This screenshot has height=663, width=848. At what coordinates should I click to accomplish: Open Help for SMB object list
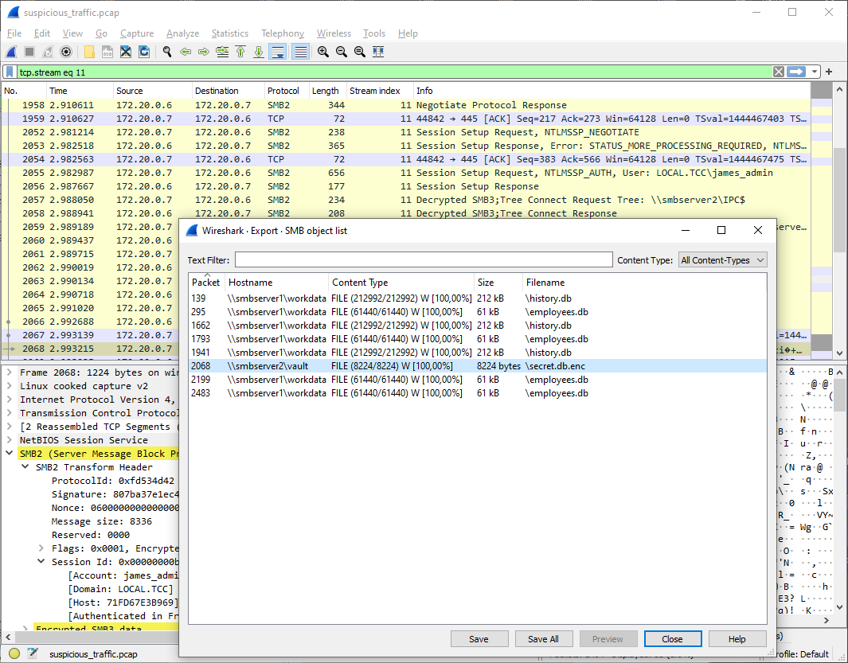737,638
